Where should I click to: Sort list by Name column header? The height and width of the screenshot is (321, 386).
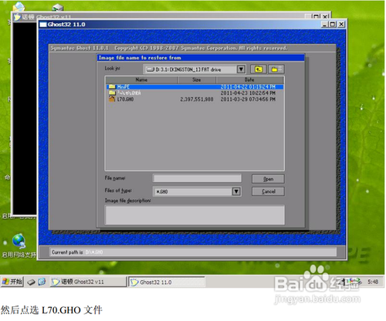click(x=141, y=79)
